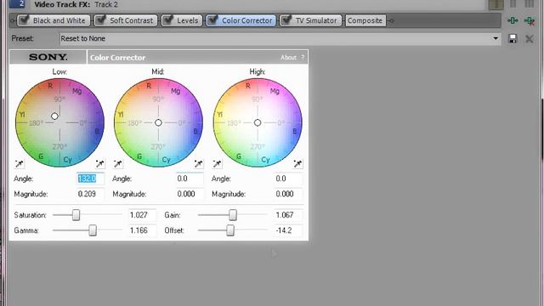The image size is (544, 306).
Task: Click the Sony logo
Action: pos(48,57)
